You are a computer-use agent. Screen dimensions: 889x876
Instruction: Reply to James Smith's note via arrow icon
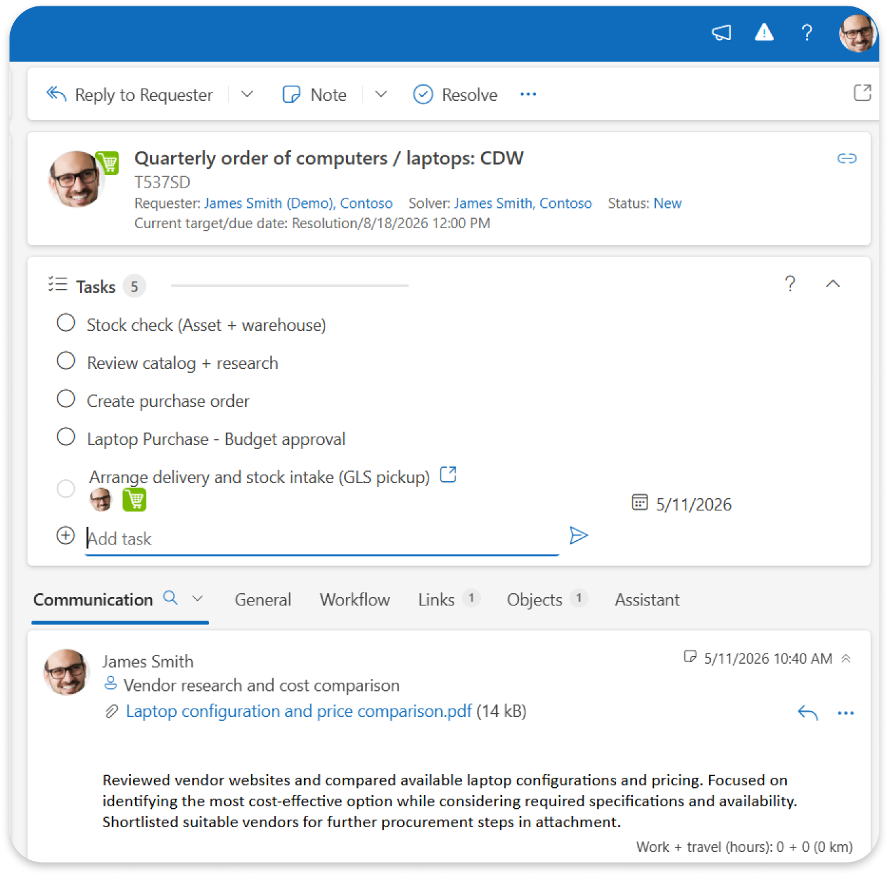pyautogui.click(x=808, y=712)
